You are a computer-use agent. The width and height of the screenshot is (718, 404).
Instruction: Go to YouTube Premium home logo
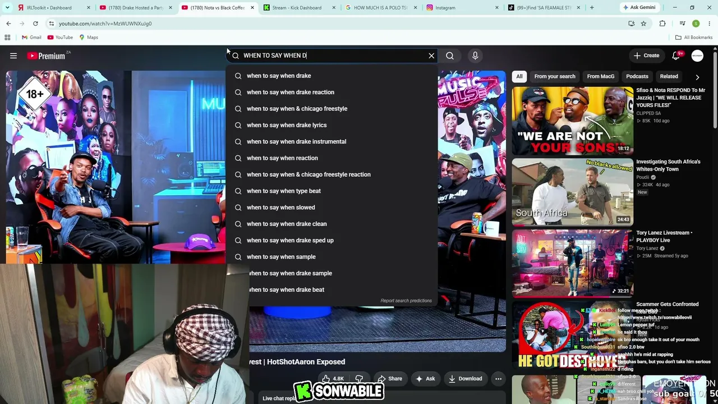pyautogui.click(x=46, y=56)
